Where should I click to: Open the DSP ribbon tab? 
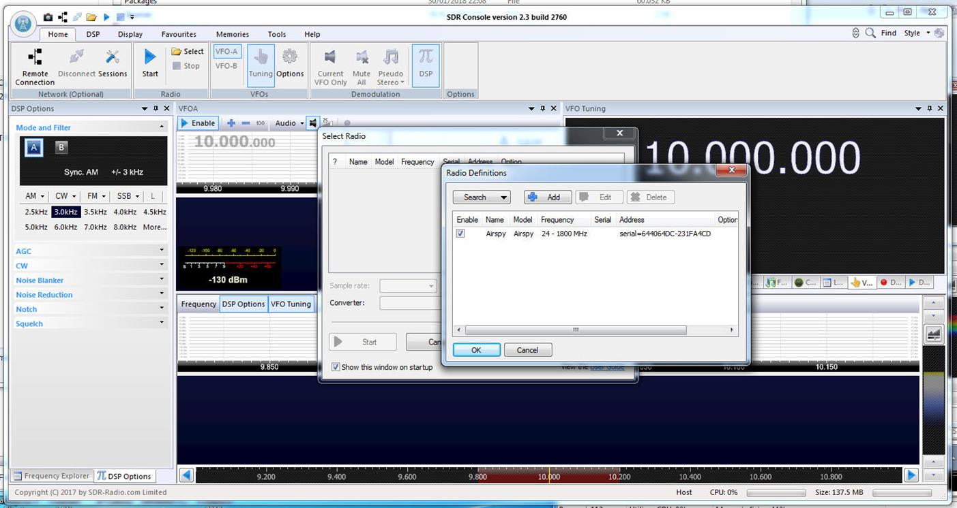point(93,34)
